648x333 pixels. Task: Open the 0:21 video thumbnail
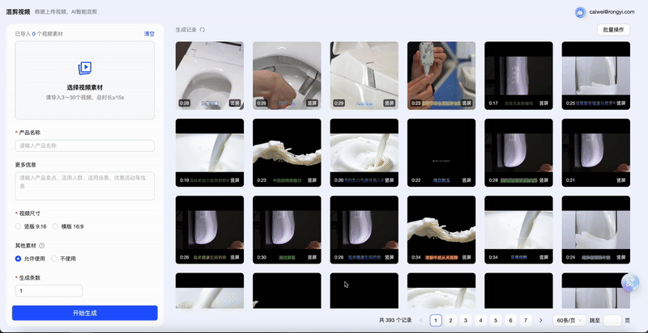coord(596,153)
